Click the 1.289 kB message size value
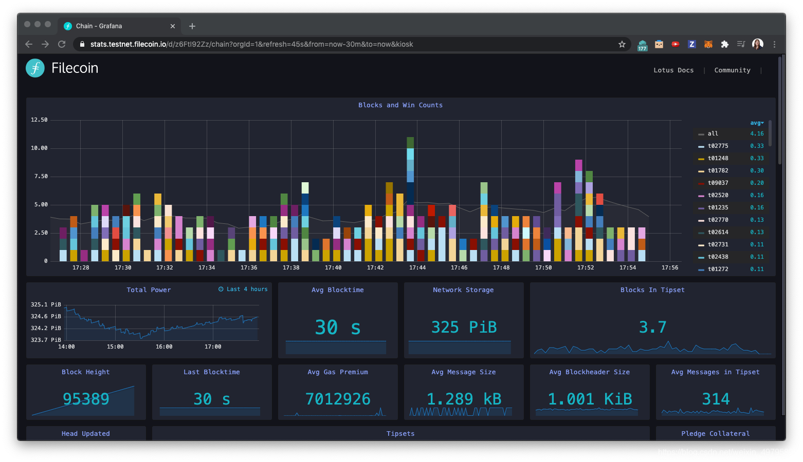803x462 pixels. point(464,399)
